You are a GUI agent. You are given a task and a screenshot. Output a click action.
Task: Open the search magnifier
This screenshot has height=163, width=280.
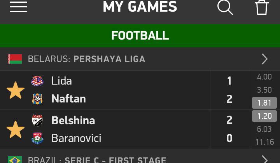pyautogui.click(x=225, y=7)
